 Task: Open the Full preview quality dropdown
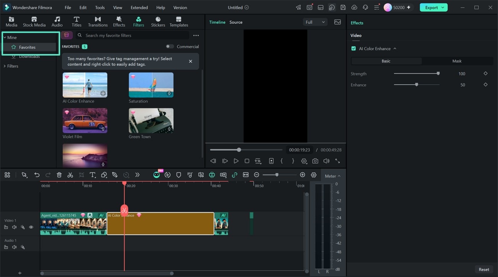click(x=315, y=22)
